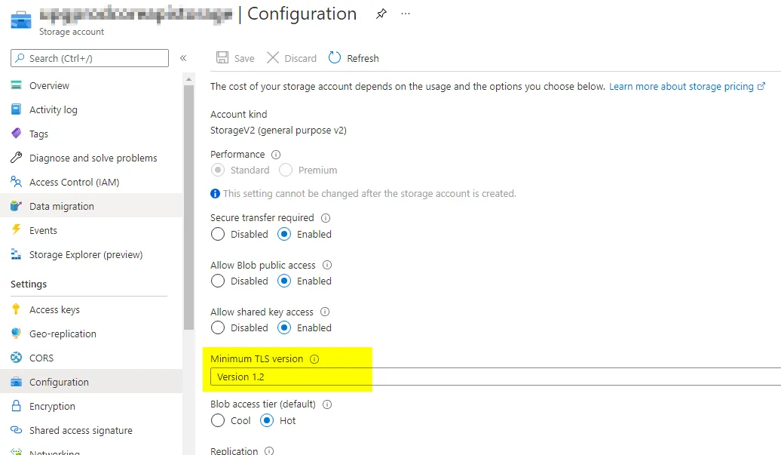Show info for Blob access tier
Viewport: 781px width, 455px height.
point(328,404)
